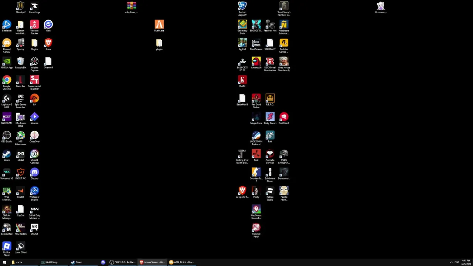The image size is (473, 266).
Task: Select the Stremio desktop icon
Action: pos(34,118)
